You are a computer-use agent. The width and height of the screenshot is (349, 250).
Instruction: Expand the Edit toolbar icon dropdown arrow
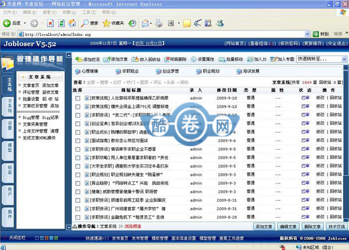(178, 23)
